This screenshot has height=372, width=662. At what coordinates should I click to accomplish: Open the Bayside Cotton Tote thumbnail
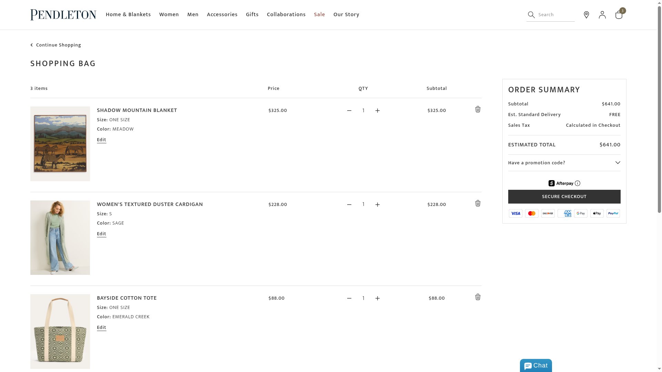60,331
